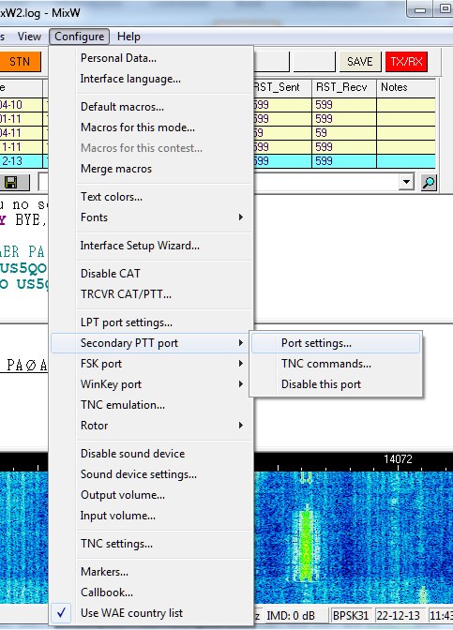Click RST_Recv cell showing 59

pos(344,133)
